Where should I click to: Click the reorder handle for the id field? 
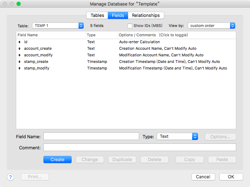(19, 42)
